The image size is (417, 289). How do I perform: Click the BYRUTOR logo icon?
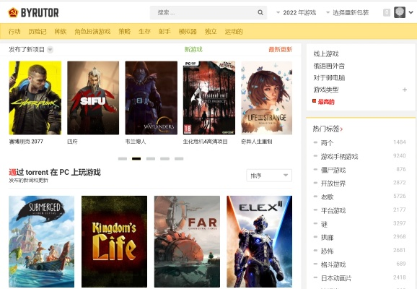(x=13, y=12)
